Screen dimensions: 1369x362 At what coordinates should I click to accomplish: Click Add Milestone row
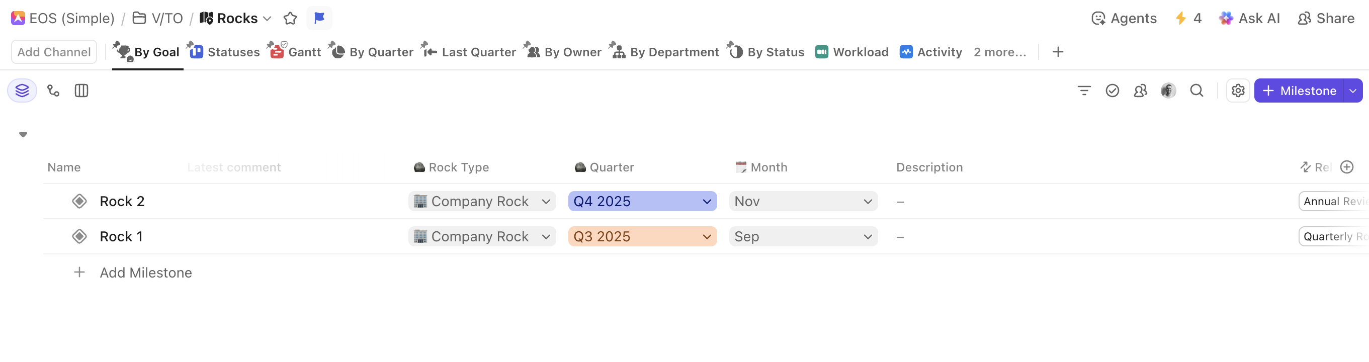point(146,273)
